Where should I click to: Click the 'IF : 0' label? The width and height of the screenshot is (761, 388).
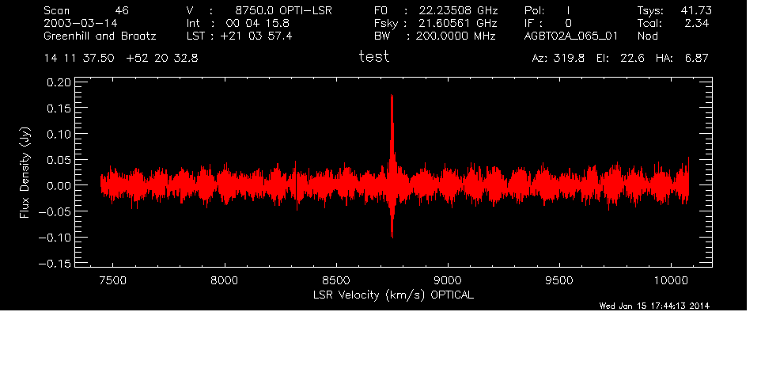548,23
